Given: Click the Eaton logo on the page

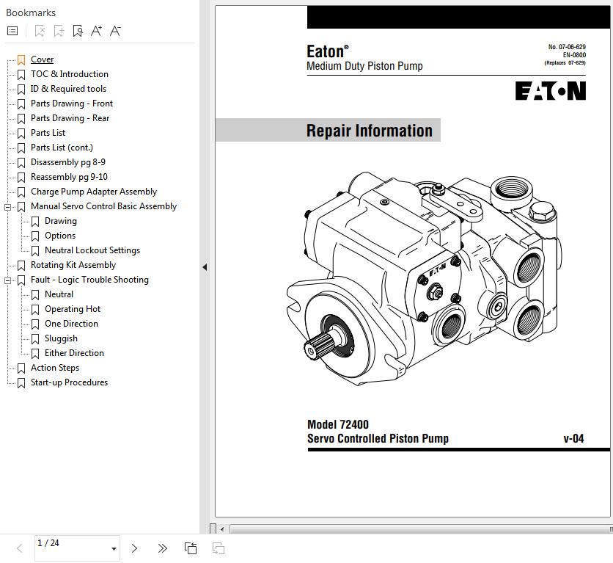Looking at the screenshot, I should 551,91.
